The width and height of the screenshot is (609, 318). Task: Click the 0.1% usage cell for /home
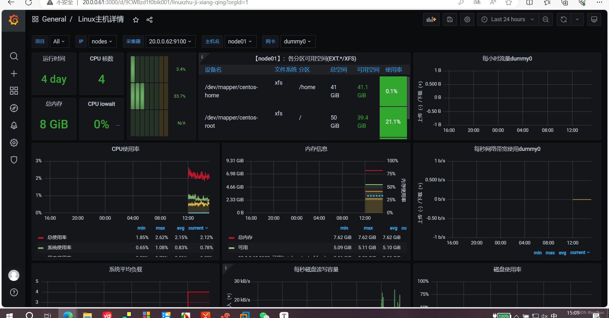click(393, 91)
